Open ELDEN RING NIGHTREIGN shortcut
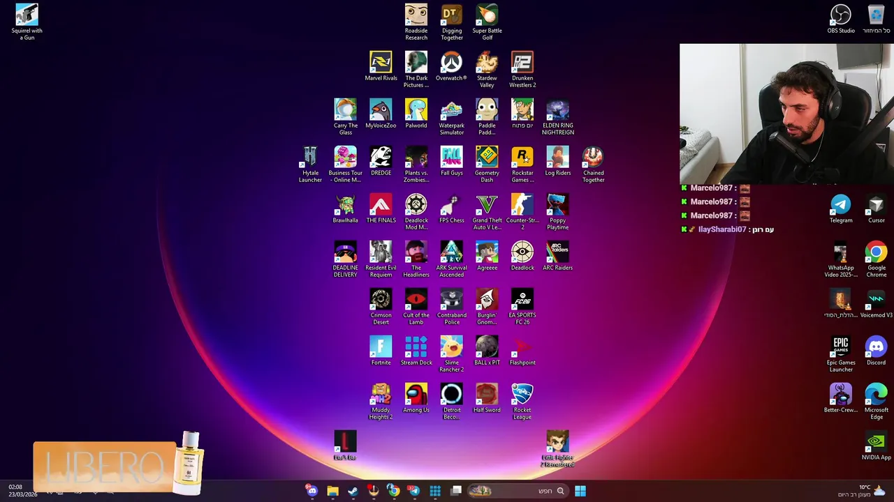The height and width of the screenshot is (502, 894). [558, 116]
